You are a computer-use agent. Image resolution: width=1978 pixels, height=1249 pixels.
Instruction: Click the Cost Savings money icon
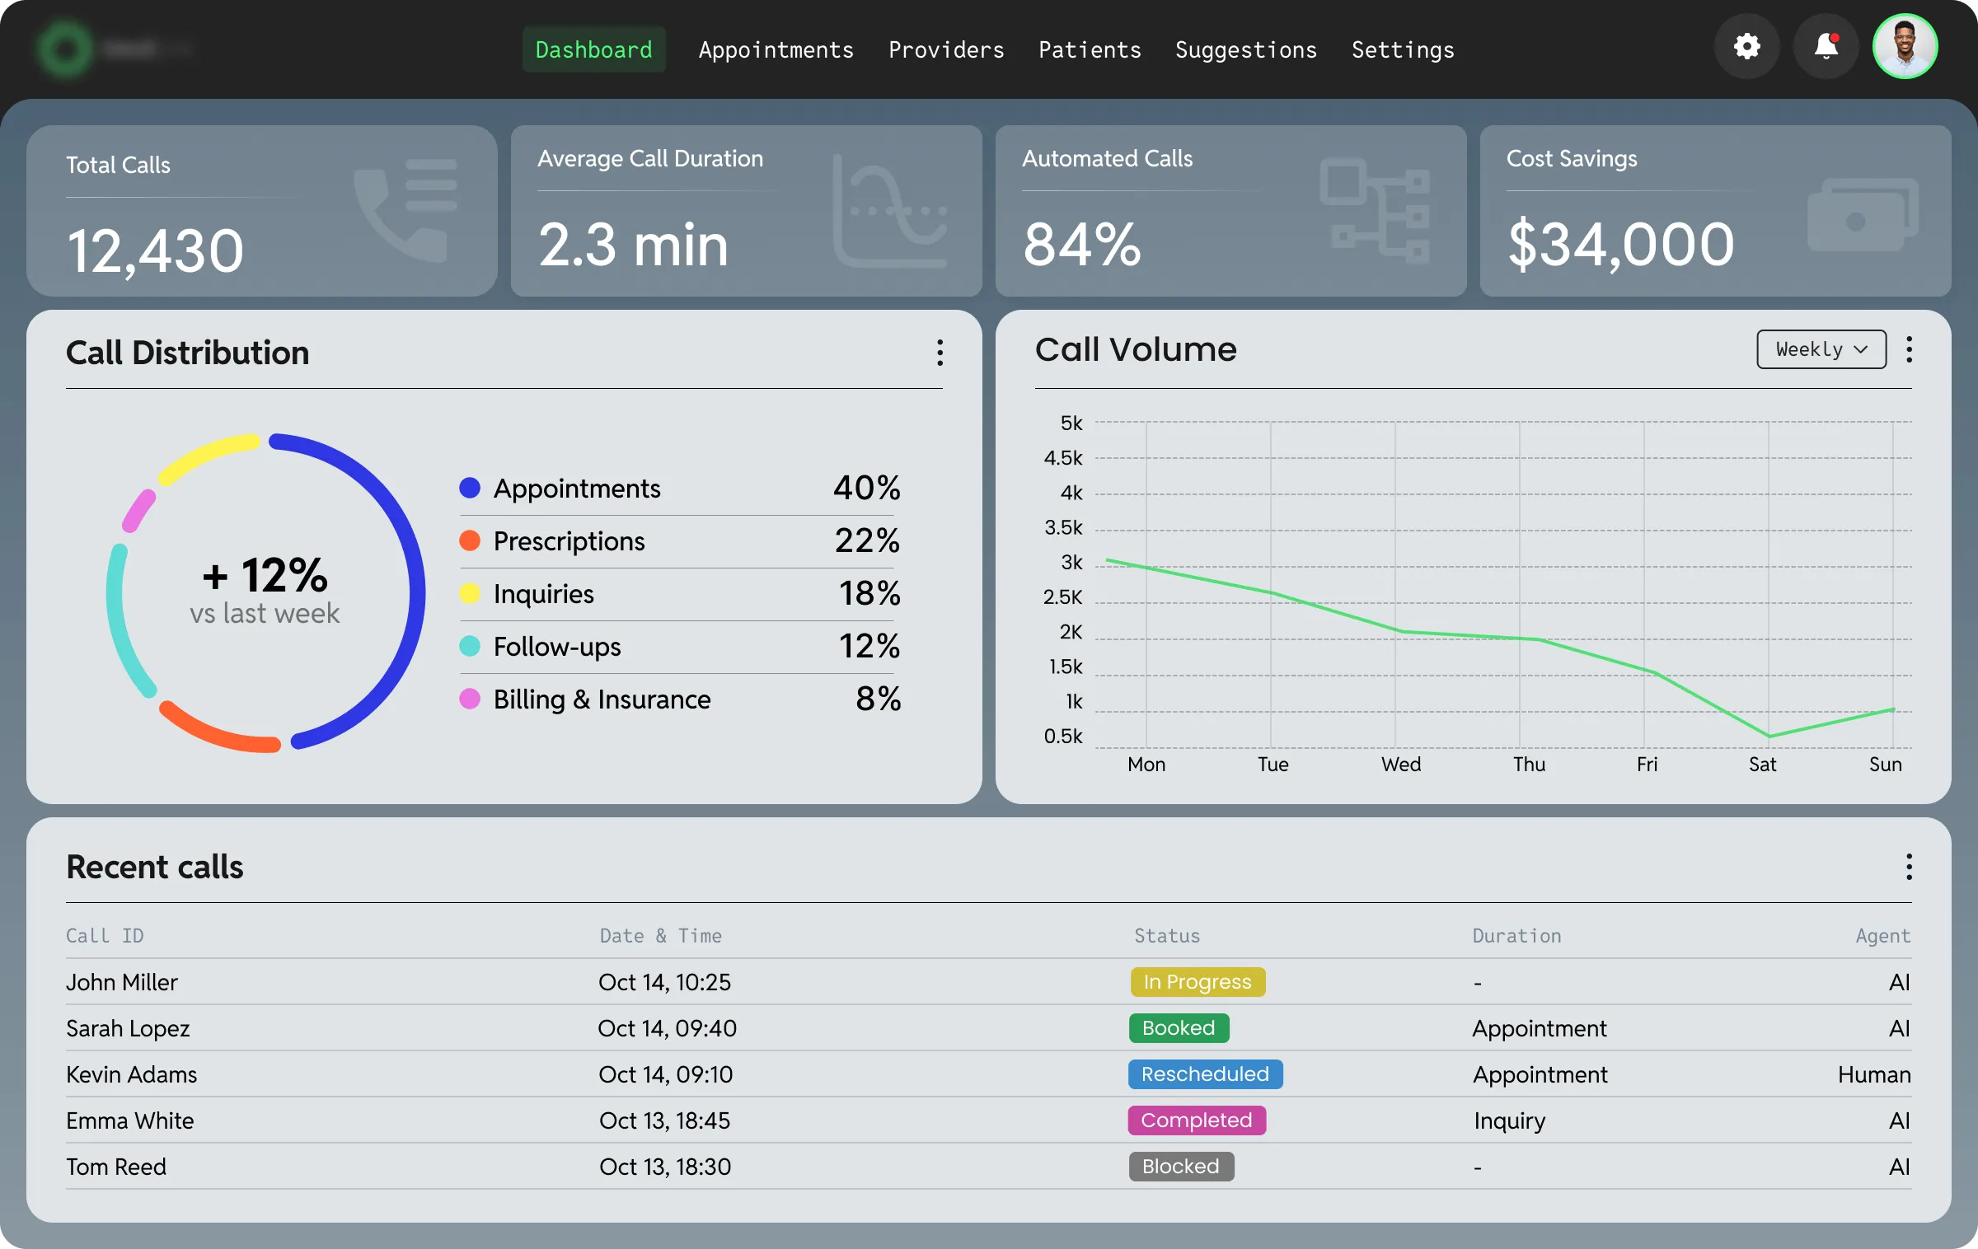(x=1862, y=216)
